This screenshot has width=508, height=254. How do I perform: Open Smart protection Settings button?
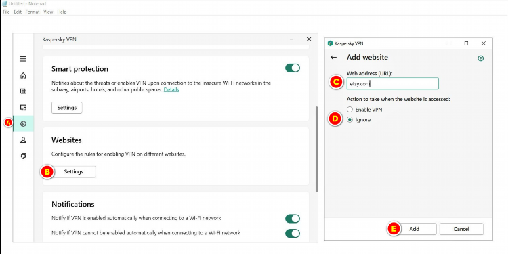tap(67, 108)
